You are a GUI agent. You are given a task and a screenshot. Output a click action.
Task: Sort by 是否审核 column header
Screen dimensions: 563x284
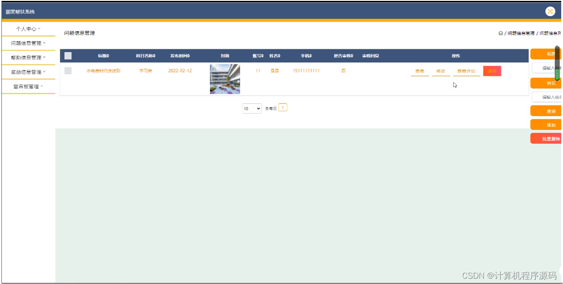pyautogui.click(x=343, y=56)
